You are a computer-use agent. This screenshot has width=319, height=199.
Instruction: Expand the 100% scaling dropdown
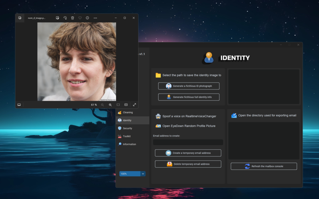[x=143, y=174]
